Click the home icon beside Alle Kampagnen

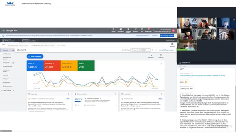3,41
